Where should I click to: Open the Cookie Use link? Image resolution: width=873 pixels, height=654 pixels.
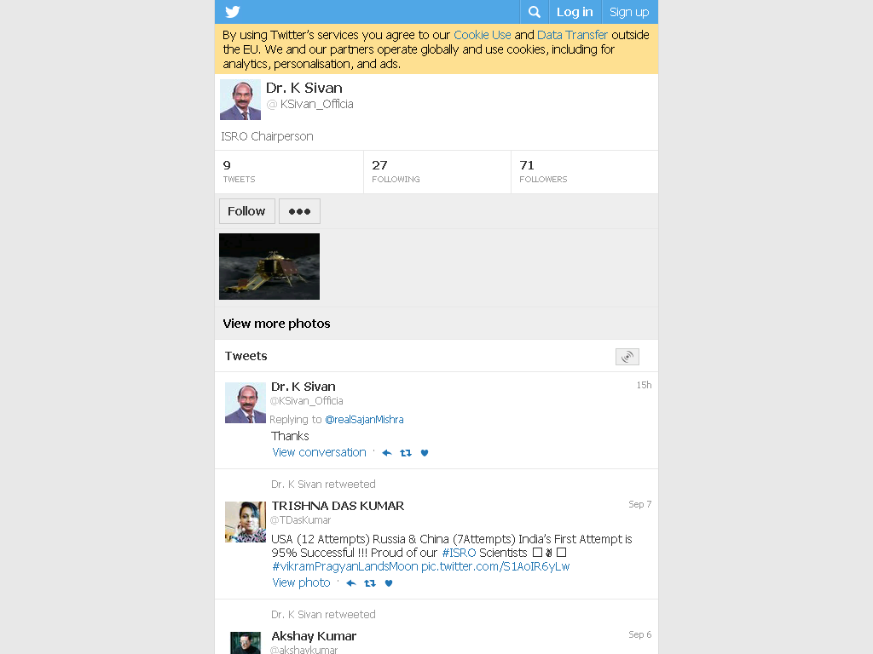tap(483, 35)
